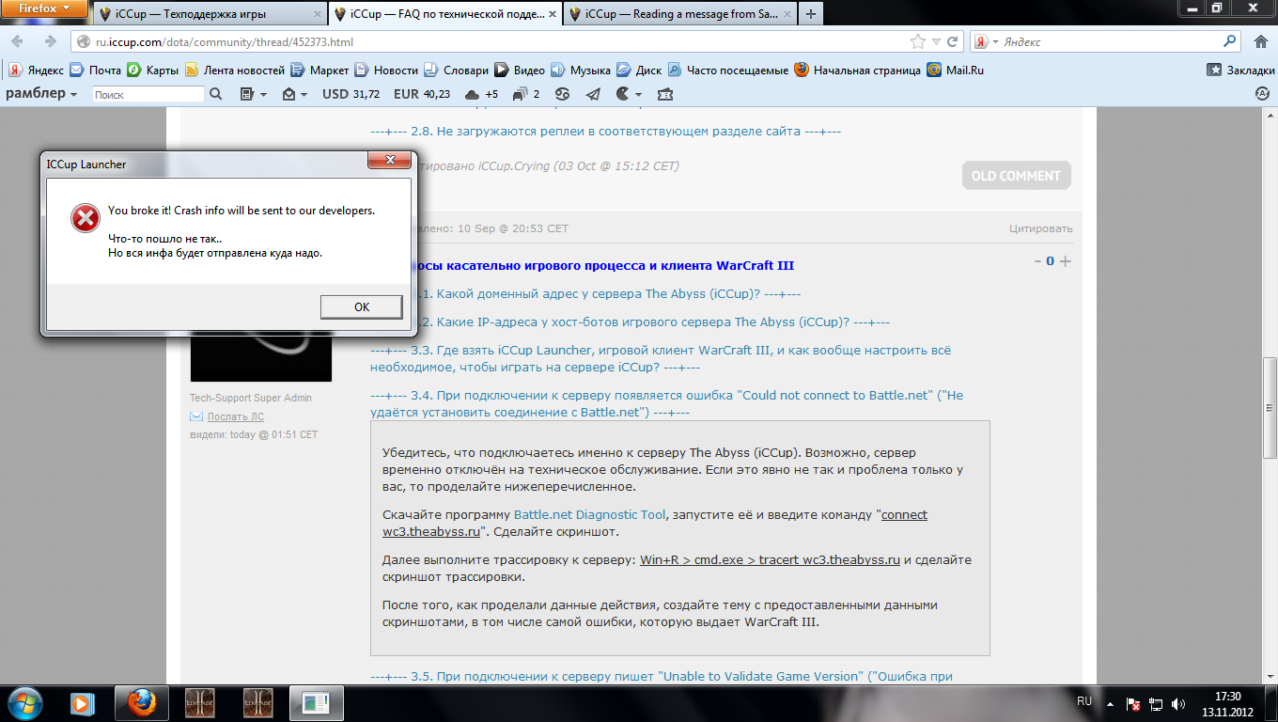Run search with the magnifier icon in Яндекс box
The height and width of the screenshot is (722, 1278).
pyautogui.click(x=1230, y=42)
